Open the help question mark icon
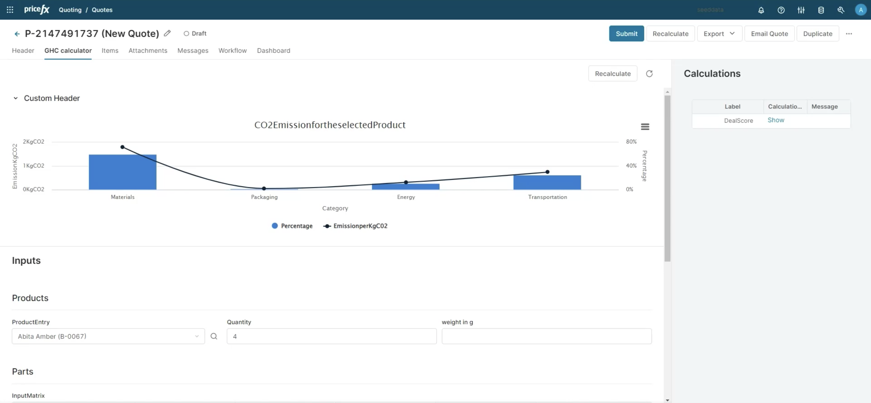The width and height of the screenshot is (871, 403). point(781,10)
